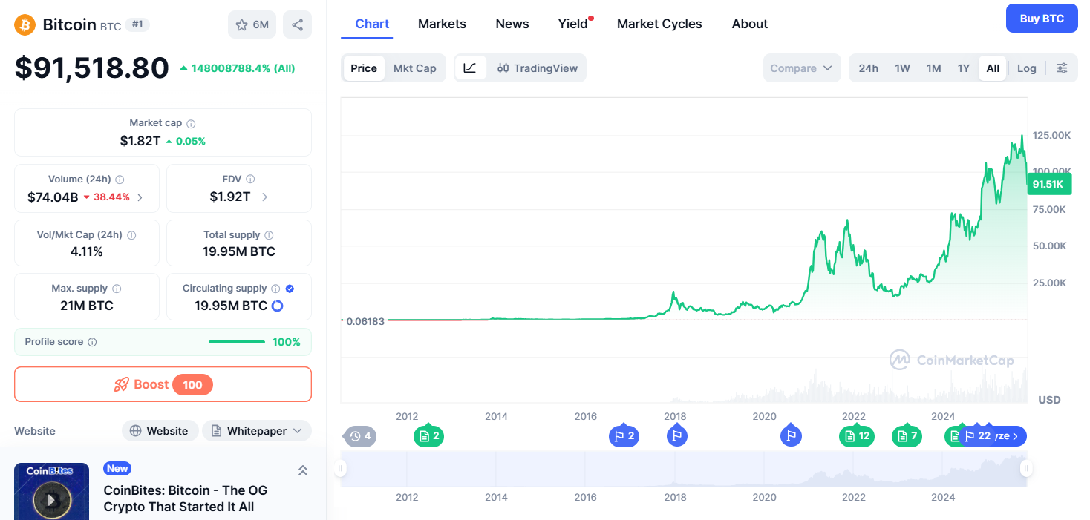The width and height of the screenshot is (1090, 520).
Task: Select the line chart icon
Action: pyautogui.click(x=470, y=68)
